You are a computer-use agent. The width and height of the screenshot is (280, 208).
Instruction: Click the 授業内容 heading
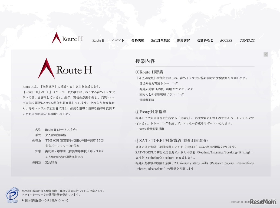click(x=145, y=61)
